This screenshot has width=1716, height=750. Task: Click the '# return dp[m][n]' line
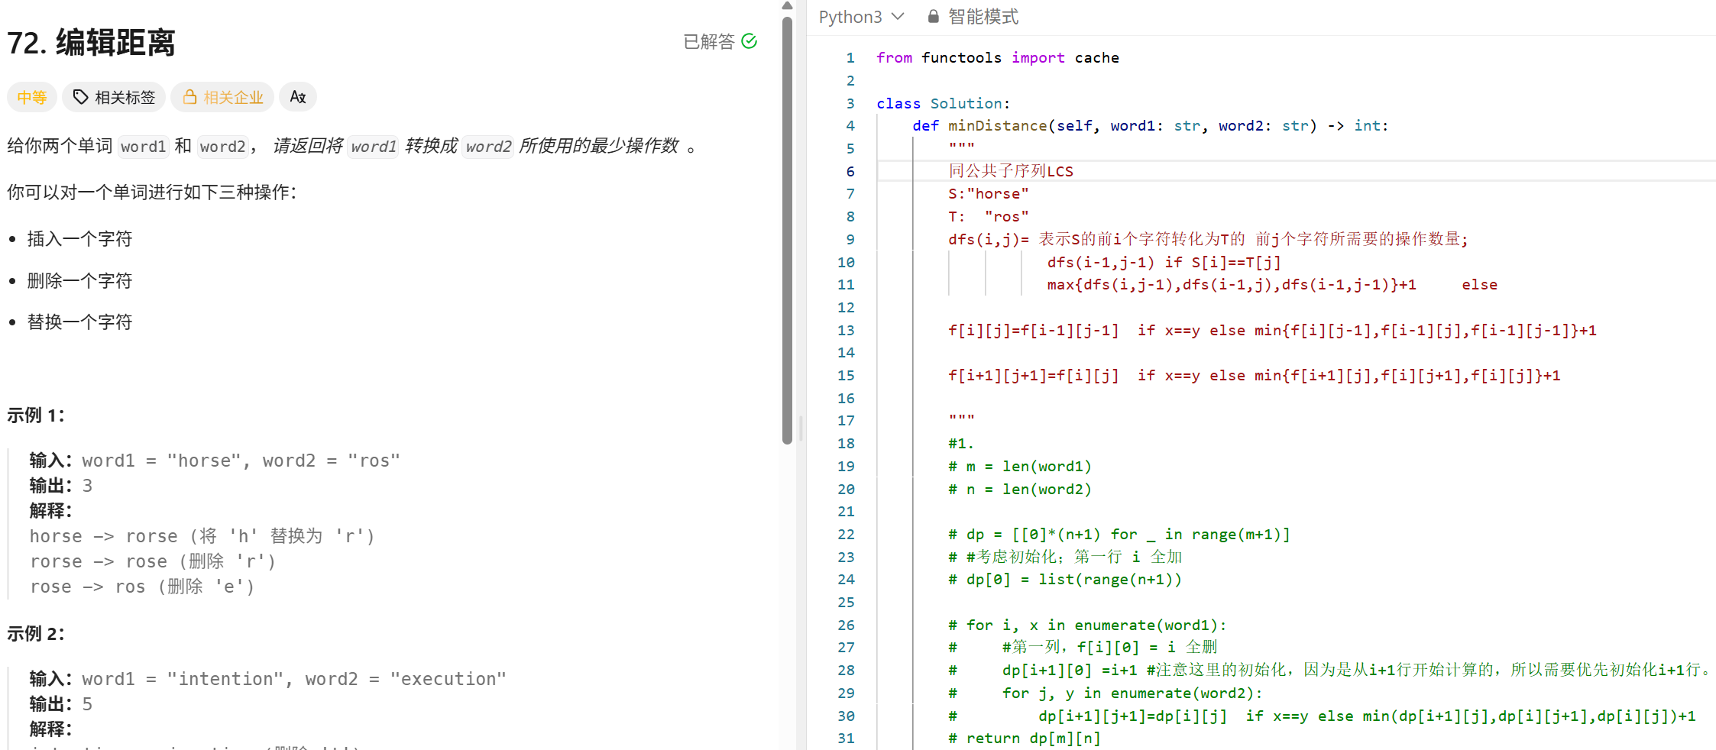pyautogui.click(x=1025, y=739)
